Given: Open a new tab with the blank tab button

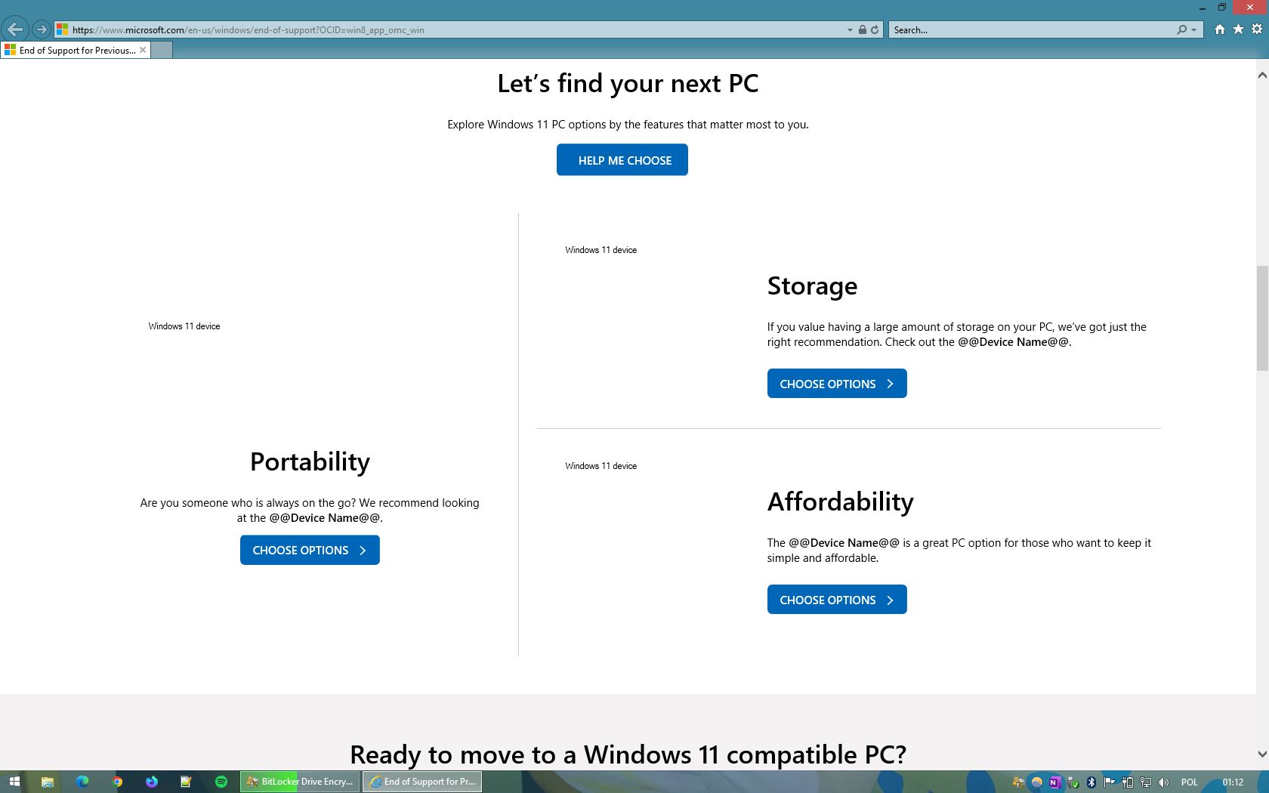Looking at the screenshot, I should [x=162, y=50].
